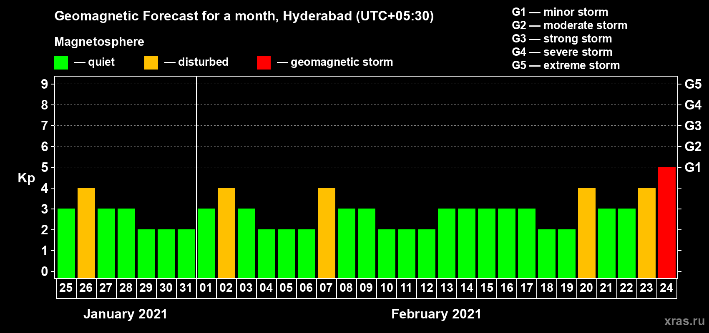
Task: Select the orange bar for February 20
Action: (x=587, y=233)
